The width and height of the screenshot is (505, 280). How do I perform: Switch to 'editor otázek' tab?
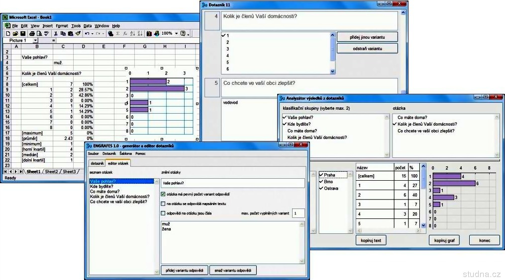[118, 163]
